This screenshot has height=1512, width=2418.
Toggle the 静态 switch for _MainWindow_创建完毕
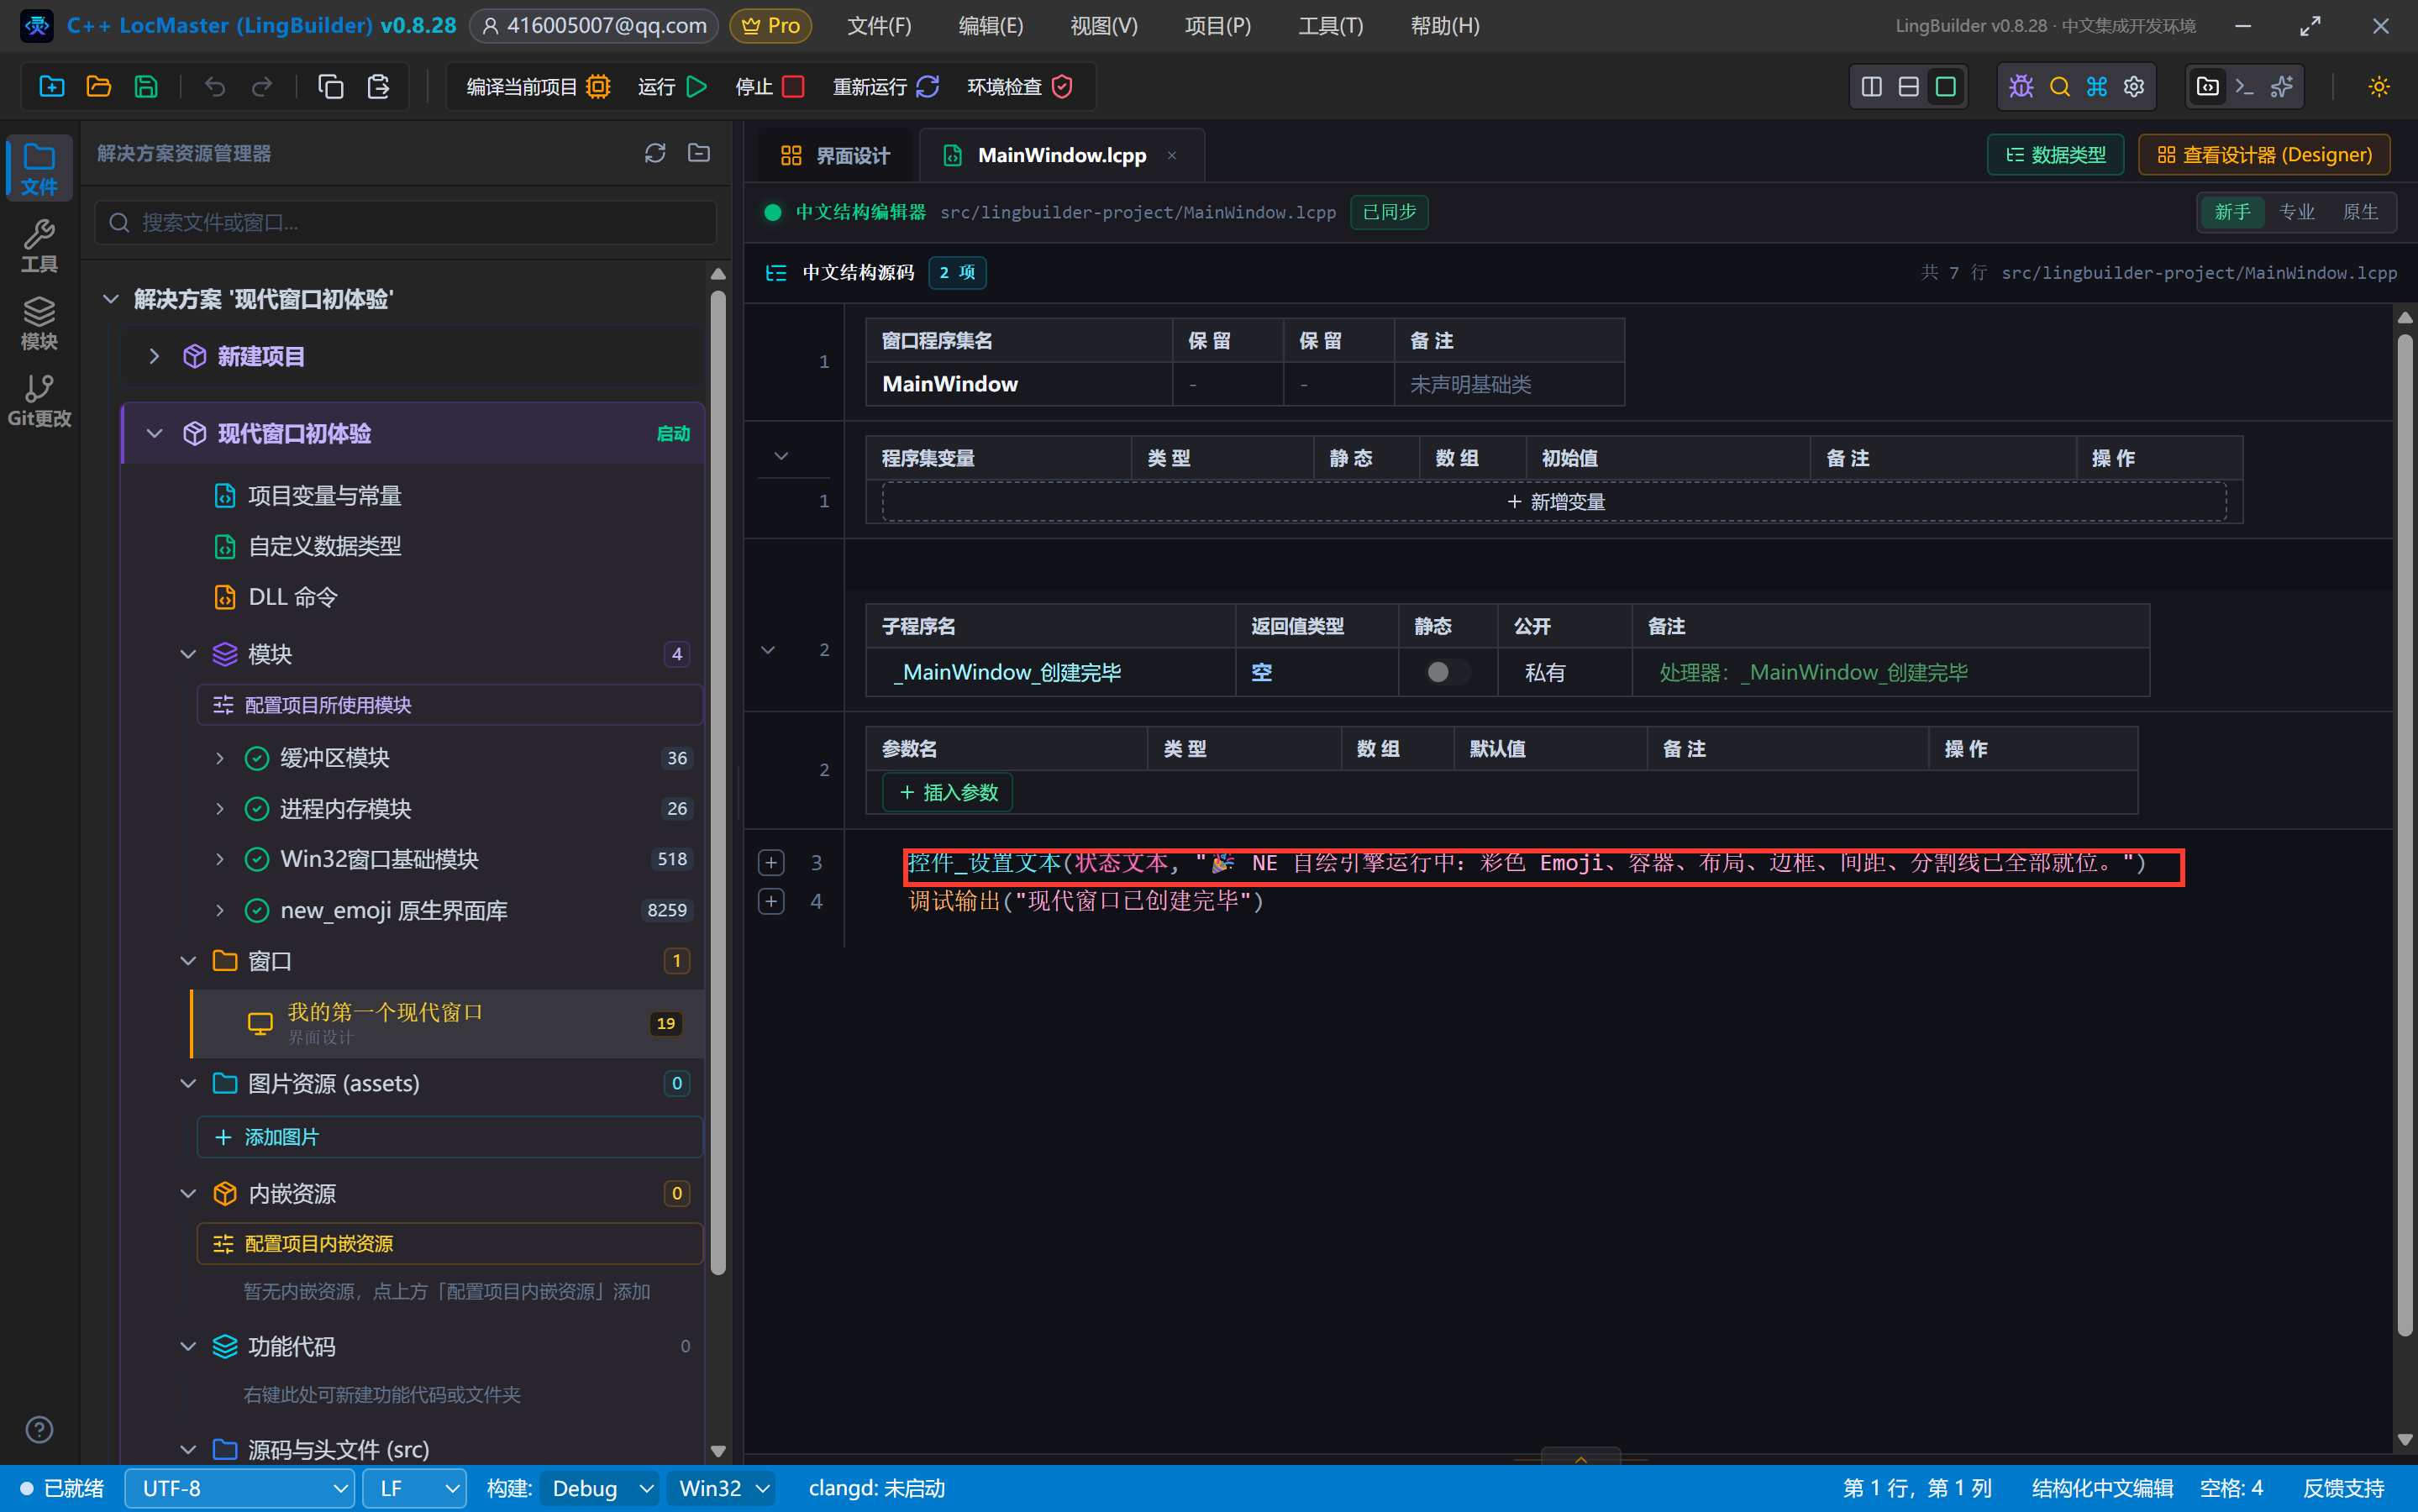pyautogui.click(x=1447, y=672)
